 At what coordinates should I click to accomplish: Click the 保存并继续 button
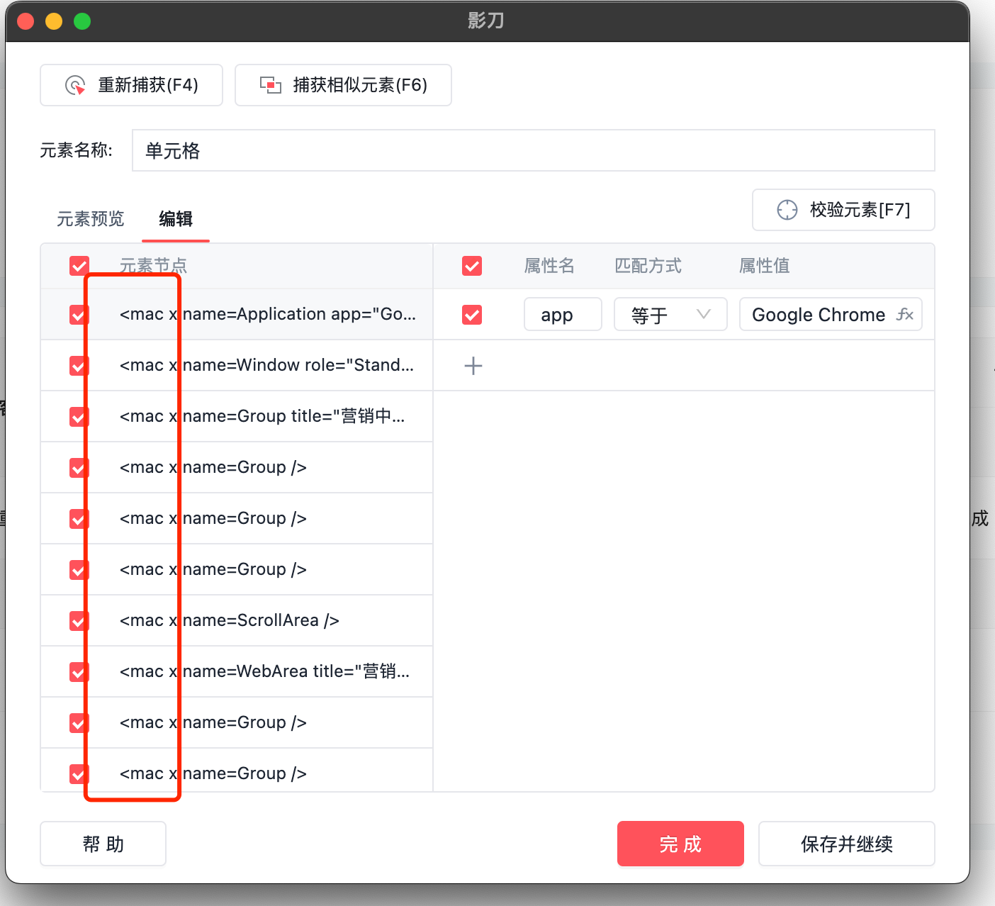846,844
